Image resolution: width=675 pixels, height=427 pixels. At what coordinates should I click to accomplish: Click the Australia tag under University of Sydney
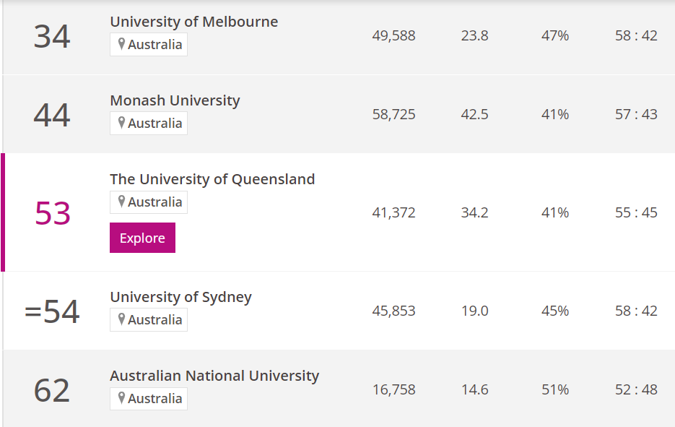[x=154, y=319]
